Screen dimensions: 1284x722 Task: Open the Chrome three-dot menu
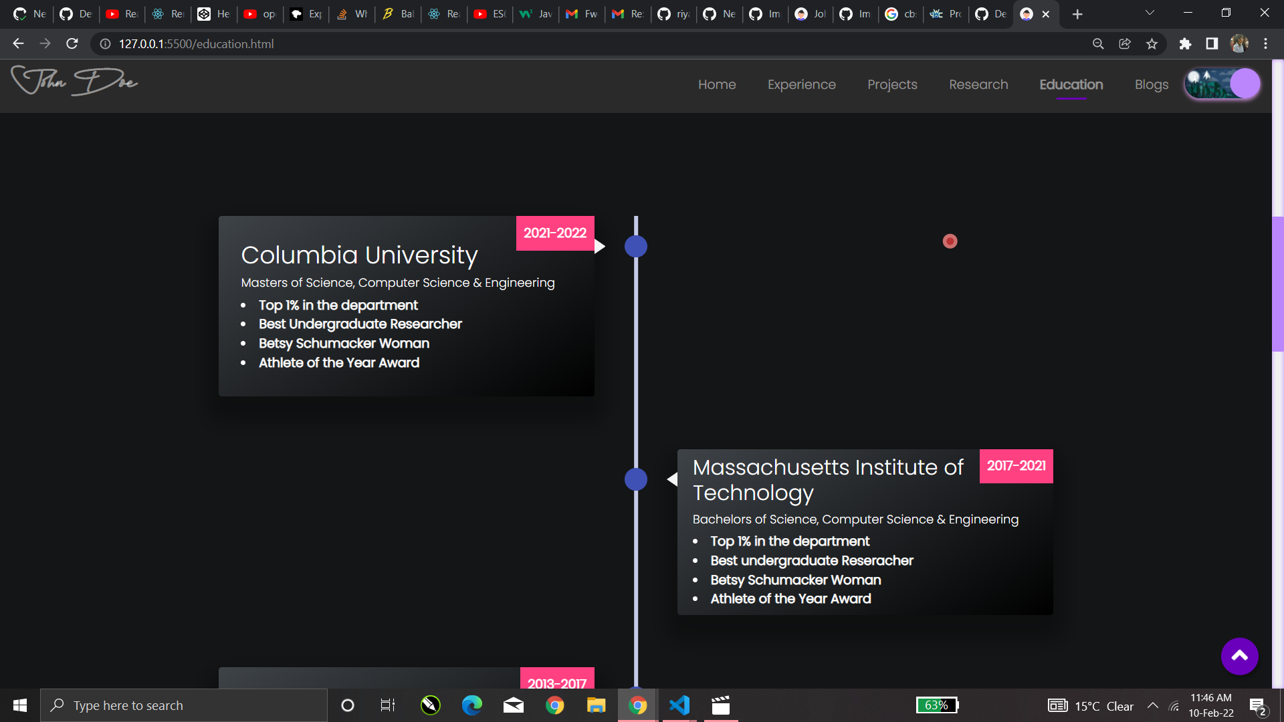click(x=1266, y=43)
